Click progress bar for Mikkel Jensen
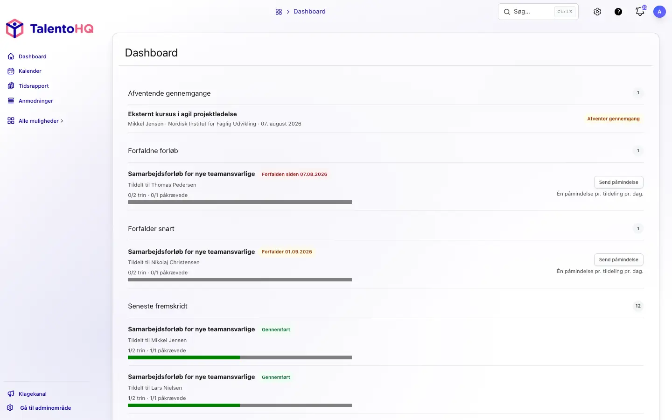The height and width of the screenshot is (420, 672). pos(240,357)
